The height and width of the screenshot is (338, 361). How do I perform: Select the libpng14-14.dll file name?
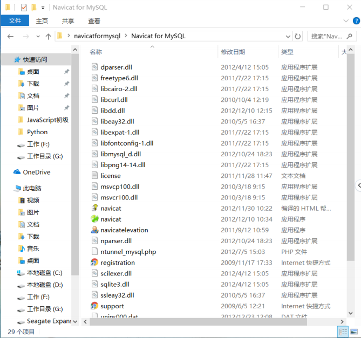[x=123, y=165]
